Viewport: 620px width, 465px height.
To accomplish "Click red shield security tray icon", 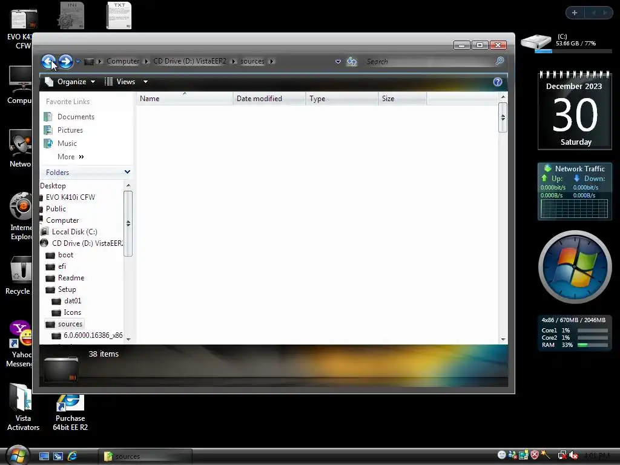I will [535, 455].
